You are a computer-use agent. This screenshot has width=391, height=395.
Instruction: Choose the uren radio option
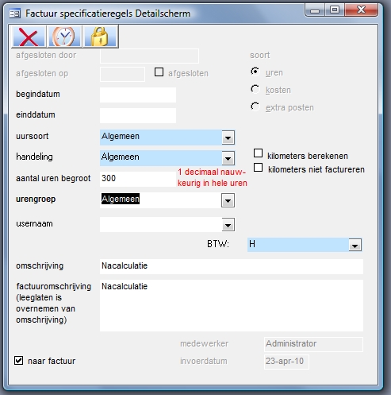pos(255,72)
